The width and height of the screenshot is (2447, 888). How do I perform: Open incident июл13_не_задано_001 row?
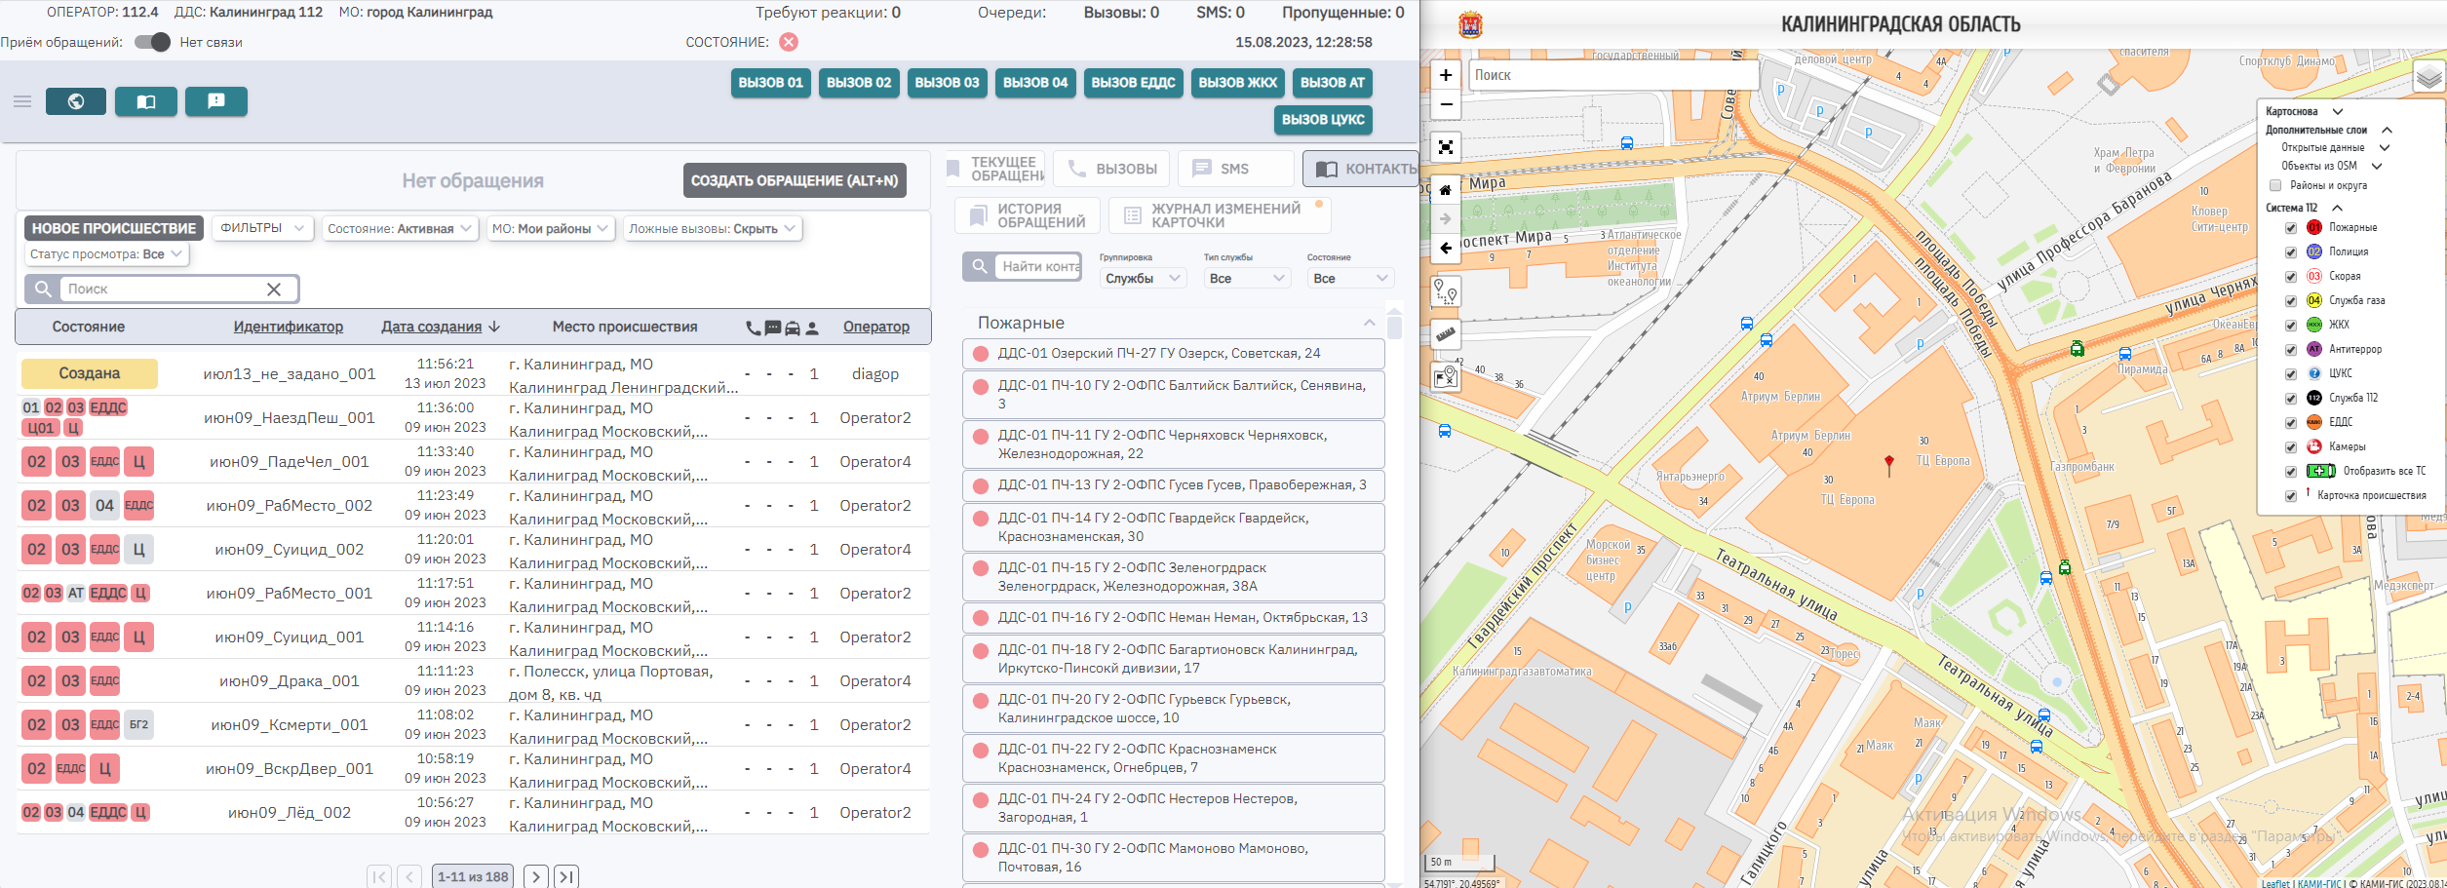pos(473,374)
